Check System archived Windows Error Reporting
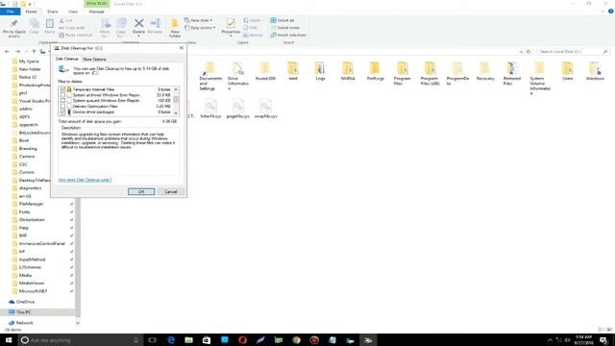The height and width of the screenshot is (346, 615). [62, 95]
